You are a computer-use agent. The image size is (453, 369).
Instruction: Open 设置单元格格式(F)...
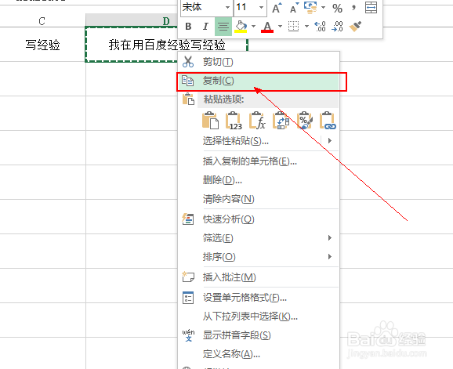(x=245, y=298)
